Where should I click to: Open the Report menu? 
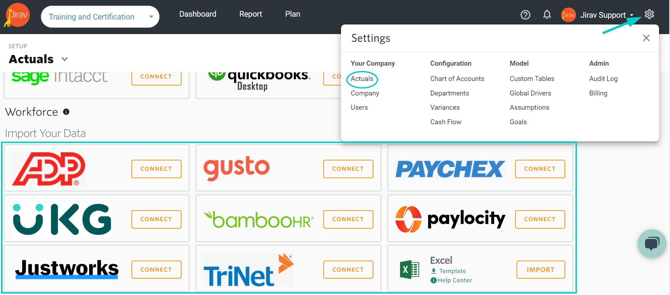pos(251,14)
